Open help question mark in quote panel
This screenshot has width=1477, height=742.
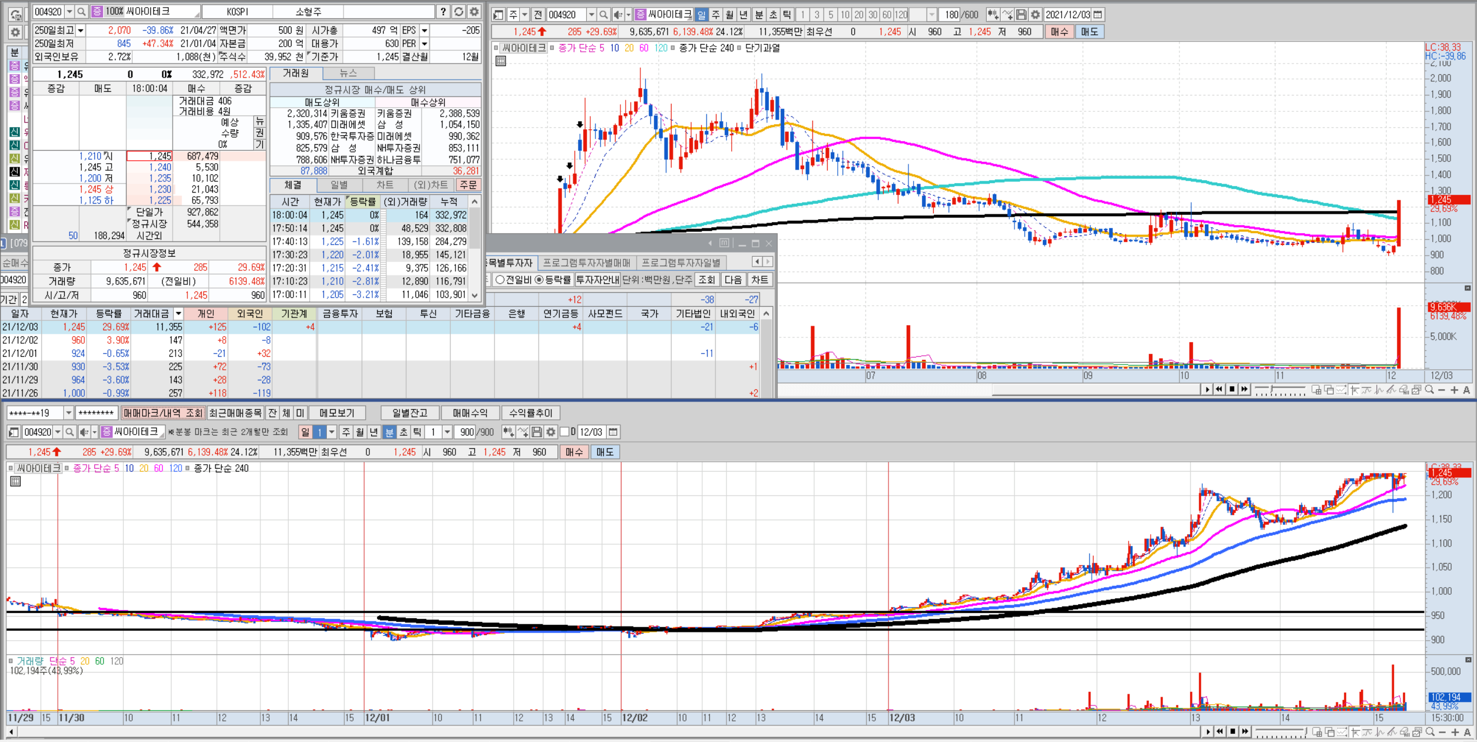click(x=443, y=11)
